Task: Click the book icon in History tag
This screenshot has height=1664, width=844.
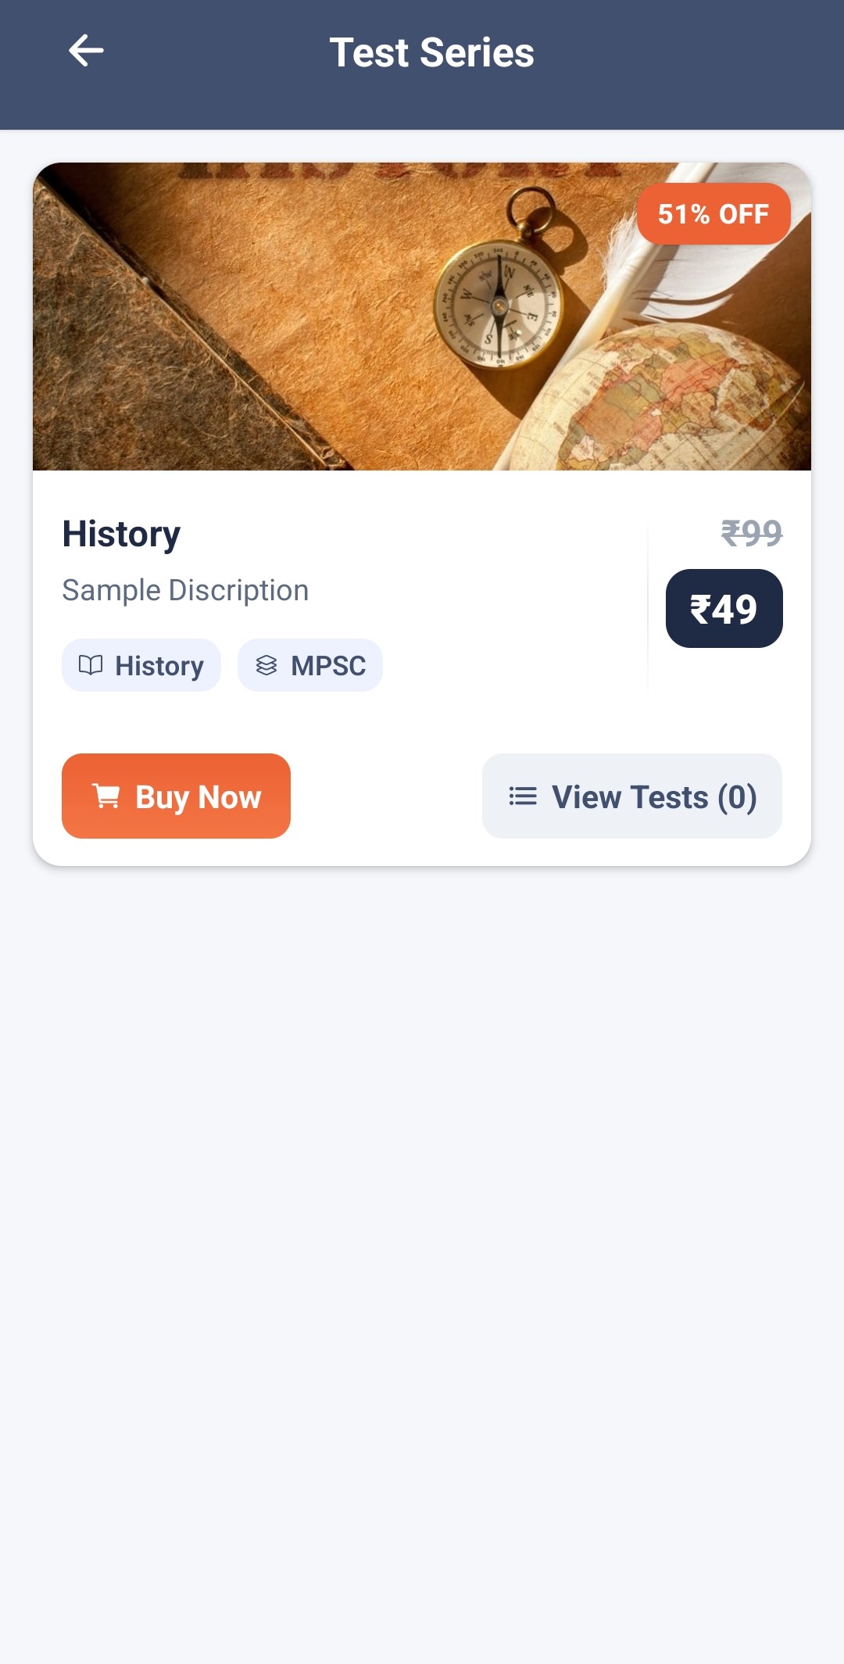Action: (91, 665)
